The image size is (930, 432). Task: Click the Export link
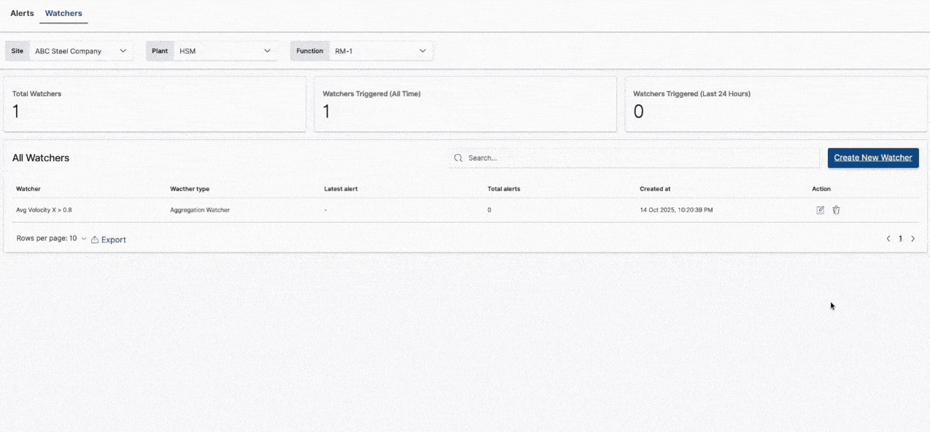pos(113,239)
